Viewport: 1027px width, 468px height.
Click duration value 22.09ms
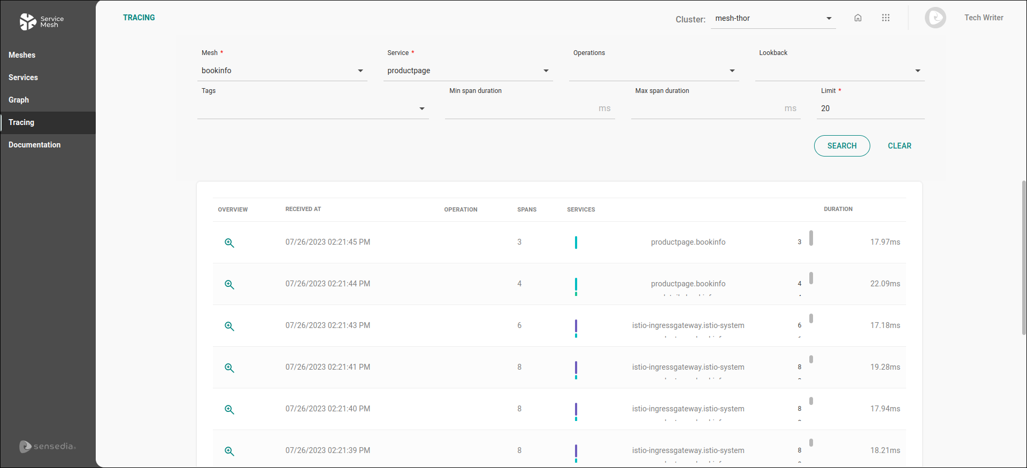tap(885, 284)
